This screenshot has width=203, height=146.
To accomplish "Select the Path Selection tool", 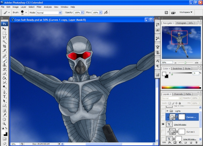I will (x=4, y=101).
